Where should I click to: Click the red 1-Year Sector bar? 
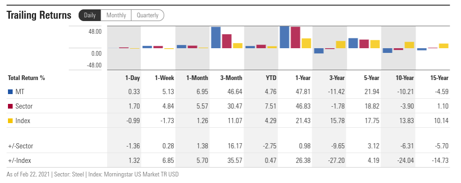coord(295,37)
